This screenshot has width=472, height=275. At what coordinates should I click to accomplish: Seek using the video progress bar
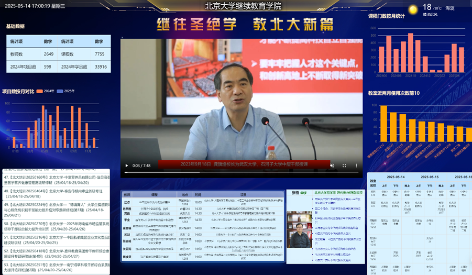[x=242, y=172]
